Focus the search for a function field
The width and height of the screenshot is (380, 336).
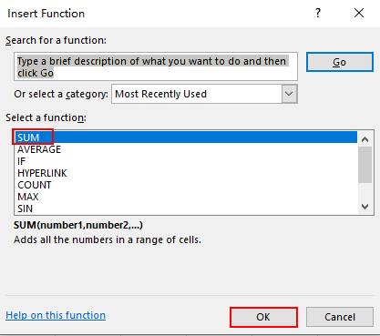156,66
